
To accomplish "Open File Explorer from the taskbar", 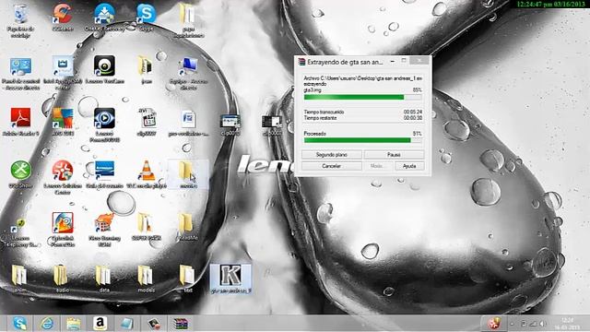I will point(74,324).
